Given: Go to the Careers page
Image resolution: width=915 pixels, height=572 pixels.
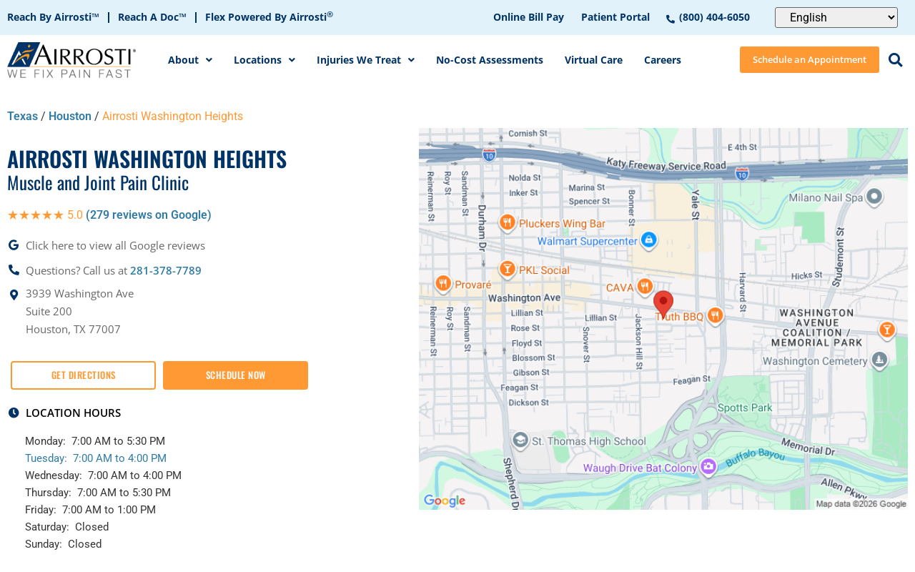Looking at the screenshot, I should 663,60.
